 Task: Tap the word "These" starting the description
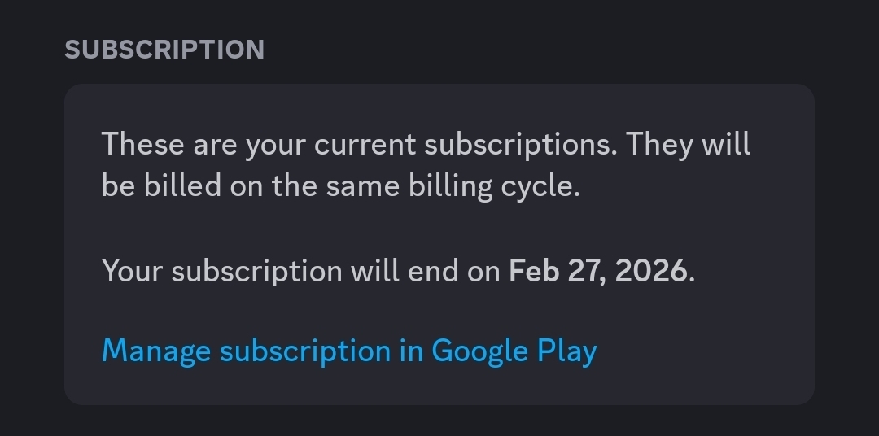tap(143, 145)
